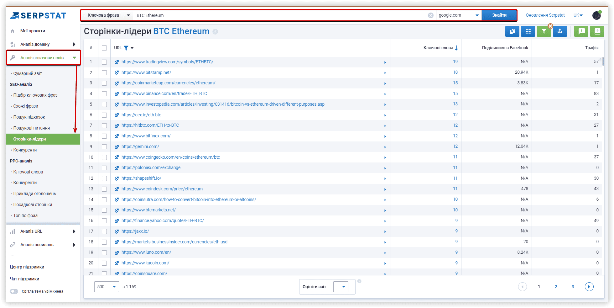Check the row checkbox for bitfinex.com
Image resolution: width=614 pixels, height=308 pixels.
(x=104, y=136)
